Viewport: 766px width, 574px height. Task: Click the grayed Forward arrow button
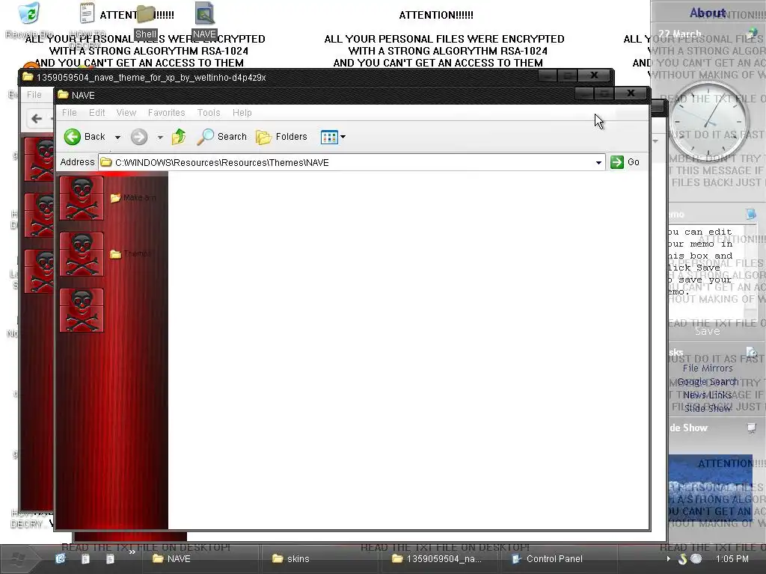pos(139,137)
